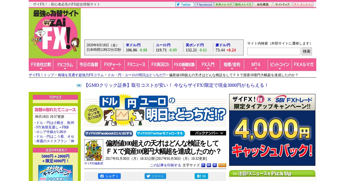Set font size to 大

[214, 165]
